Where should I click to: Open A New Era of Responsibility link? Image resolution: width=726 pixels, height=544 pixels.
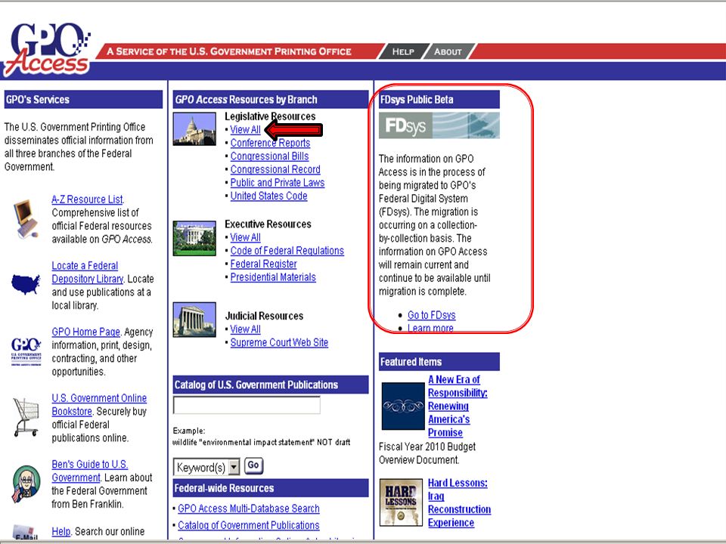pos(458,406)
